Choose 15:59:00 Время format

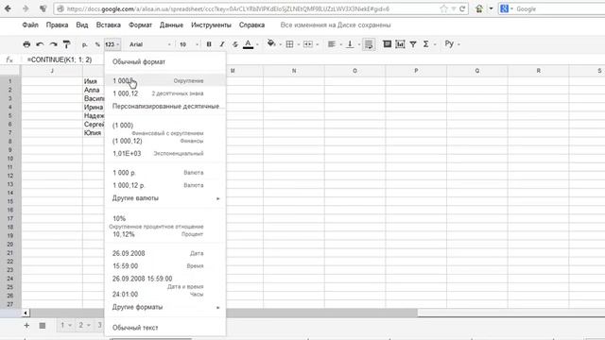point(165,266)
